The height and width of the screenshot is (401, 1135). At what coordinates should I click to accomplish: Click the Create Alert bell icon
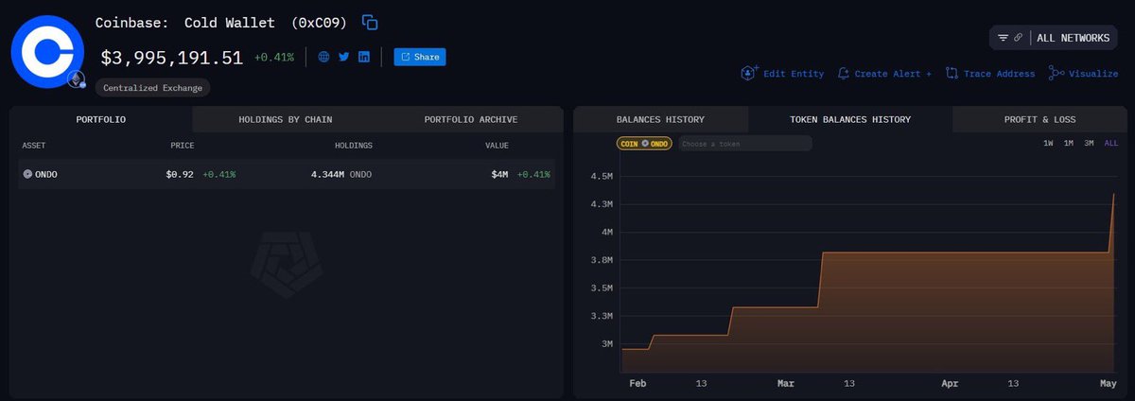pos(844,73)
